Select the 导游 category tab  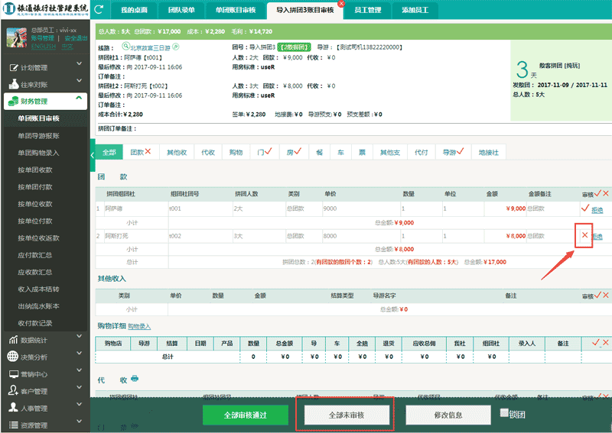pos(453,153)
